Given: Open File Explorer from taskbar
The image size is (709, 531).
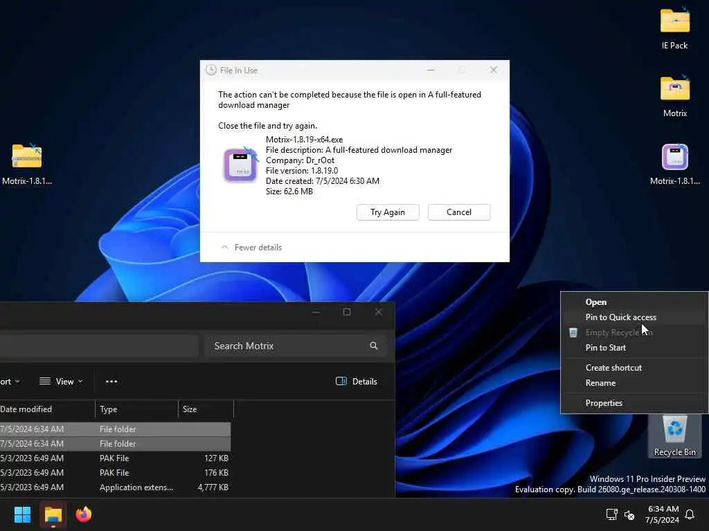Looking at the screenshot, I should [x=53, y=514].
